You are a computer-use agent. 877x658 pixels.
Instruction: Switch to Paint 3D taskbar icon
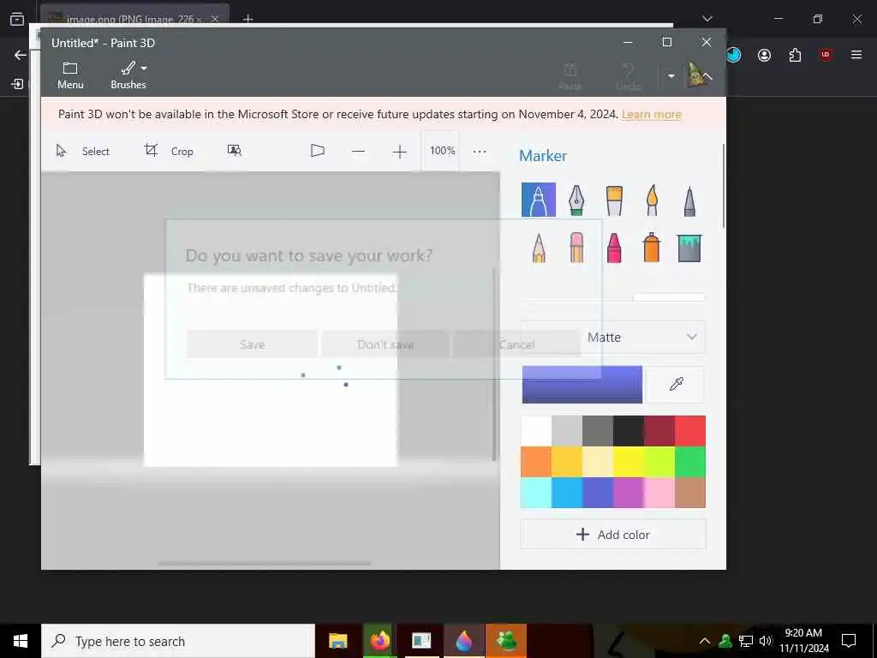click(x=463, y=641)
